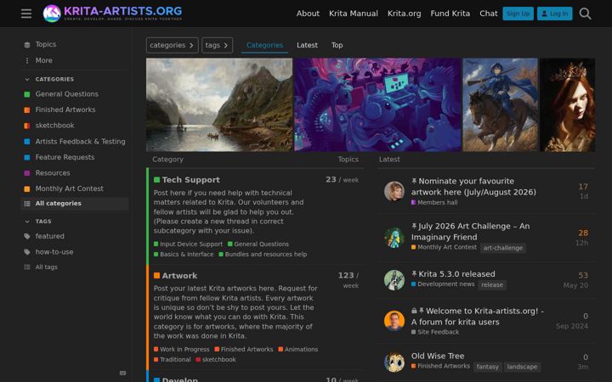This screenshot has width=612, height=382.
Task: Toggle the hamburger sidebar menu
Action: coord(26,14)
